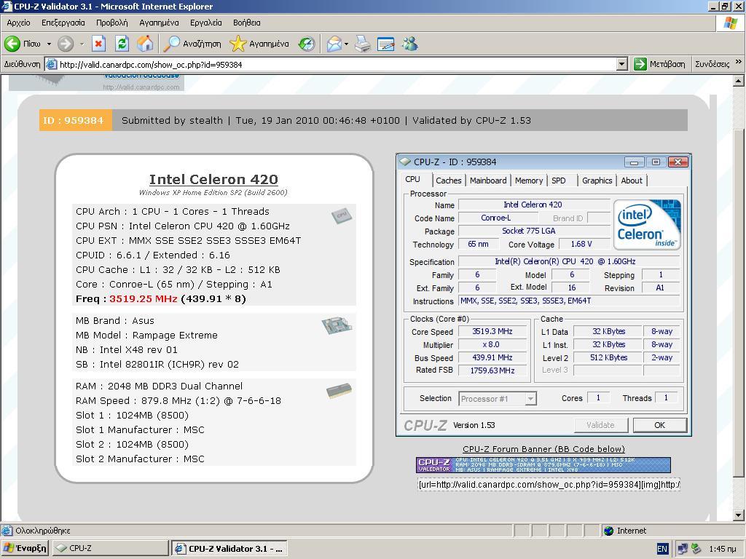Viewport: 746px width, 559px height.
Task: Open the Intel Celeron 420 heading link
Action: [213, 179]
